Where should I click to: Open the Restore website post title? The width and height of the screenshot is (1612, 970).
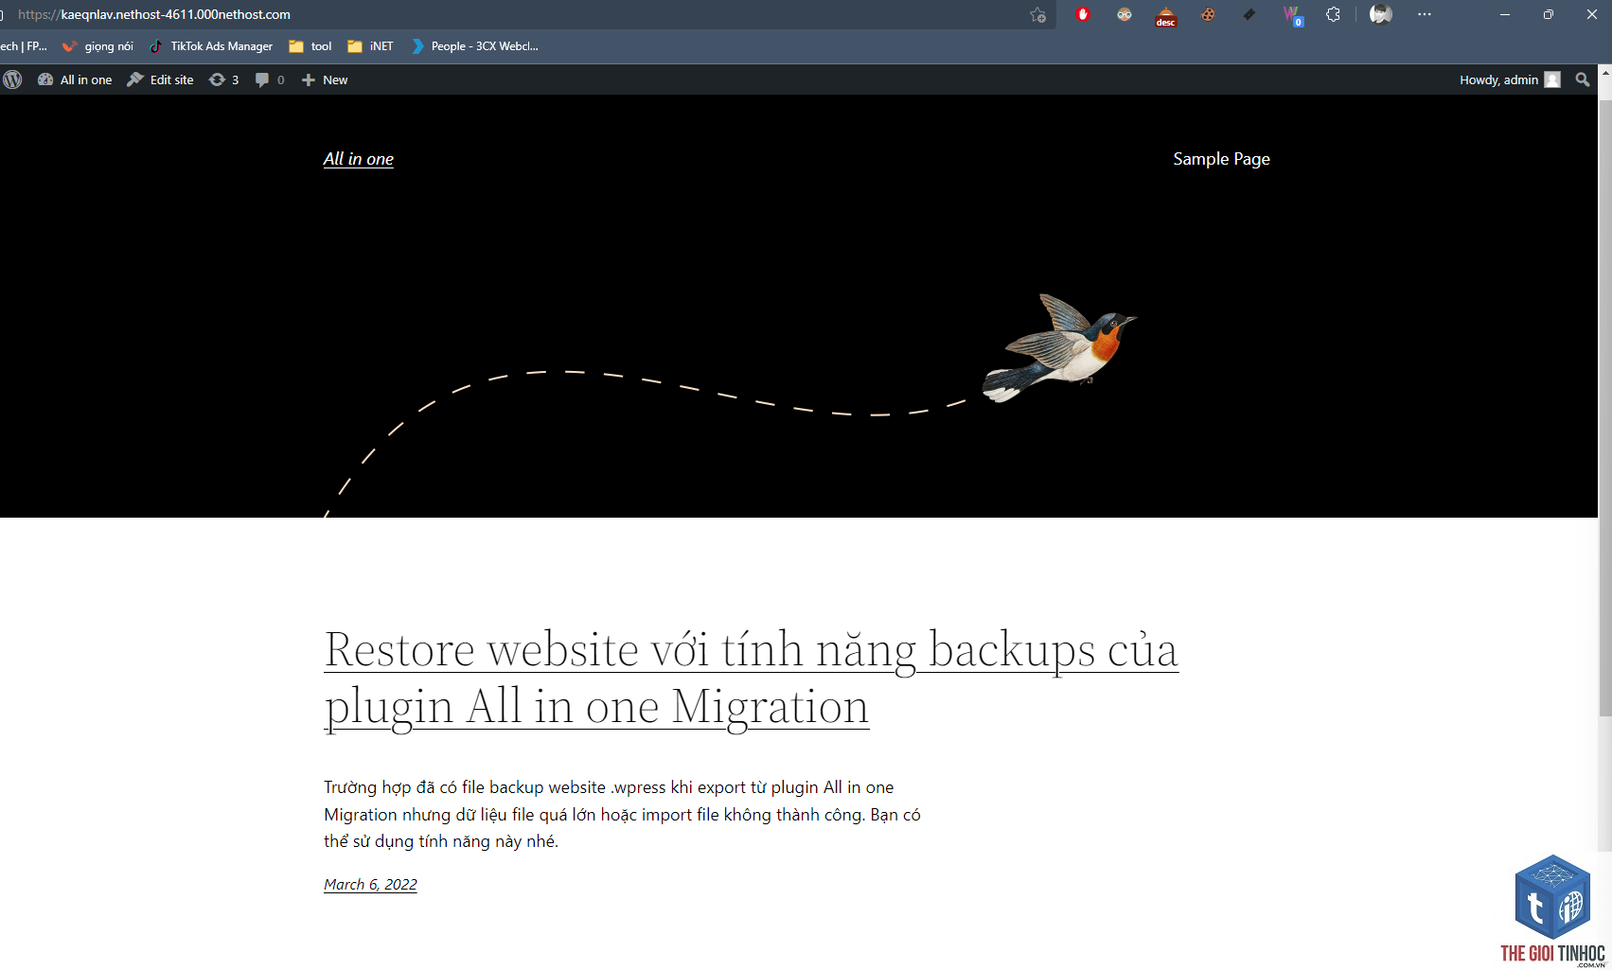(751, 679)
